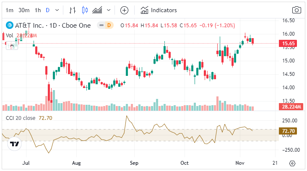The height and width of the screenshot is (171, 307).
Task: Switch to candles chart style
Action: (85, 10)
